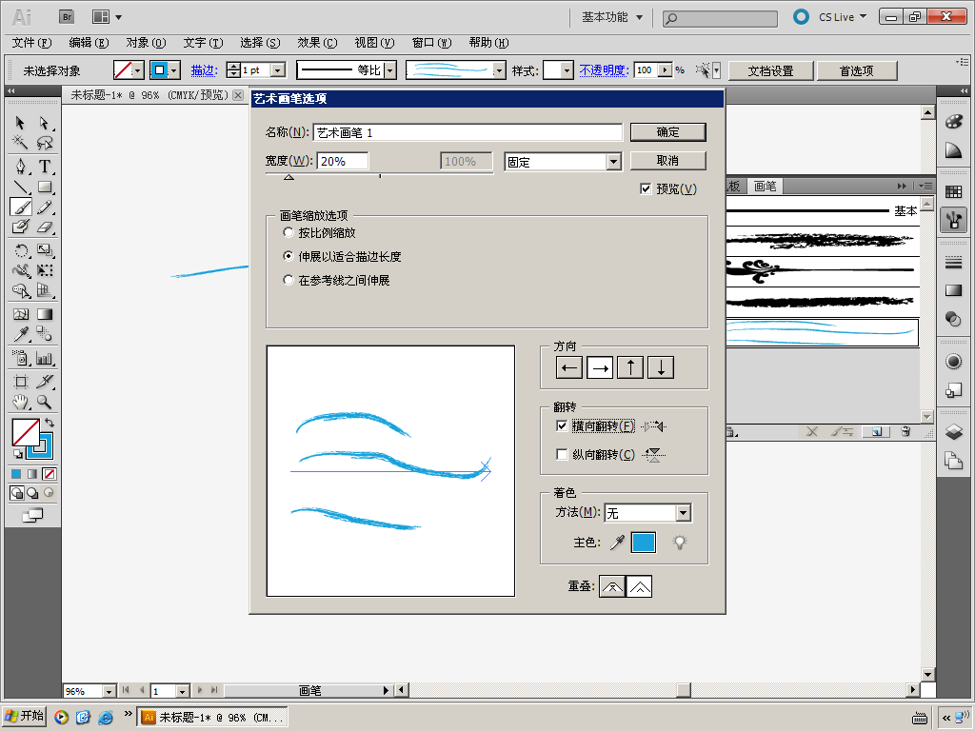Select the Pencil tool
Viewport: 975px width, 731px height.
click(x=44, y=207)
